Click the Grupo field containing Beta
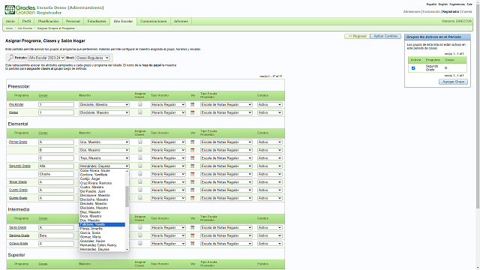 point(56,235)
